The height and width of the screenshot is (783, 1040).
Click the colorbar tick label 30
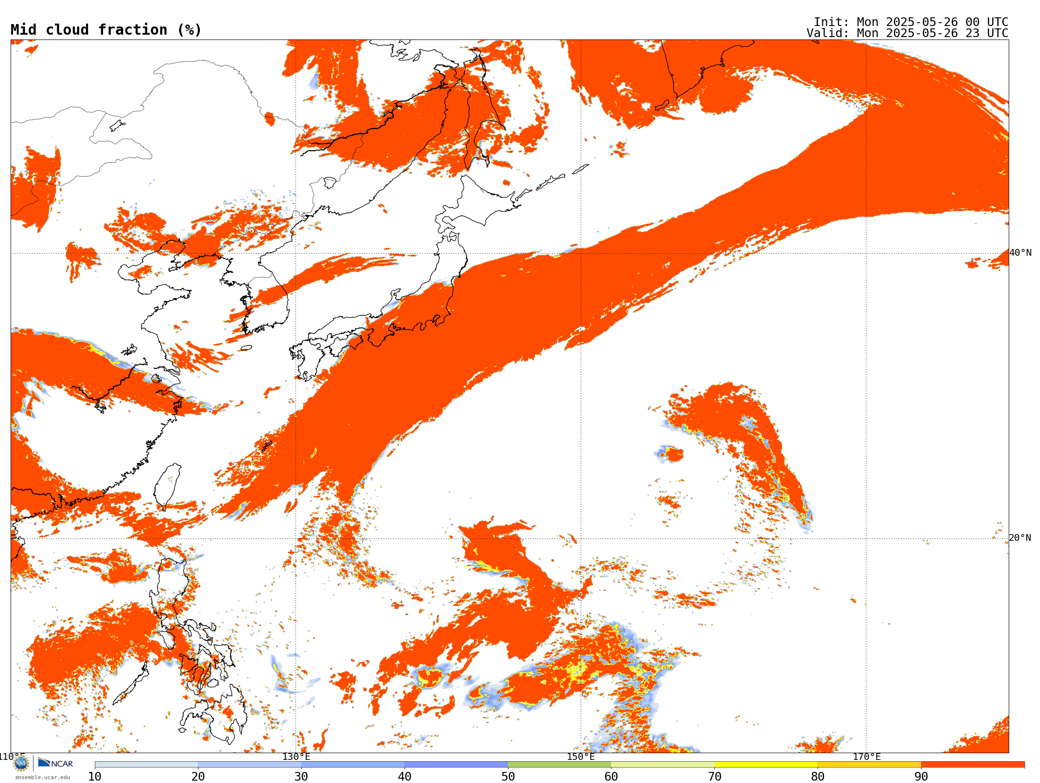coord(301,776)
